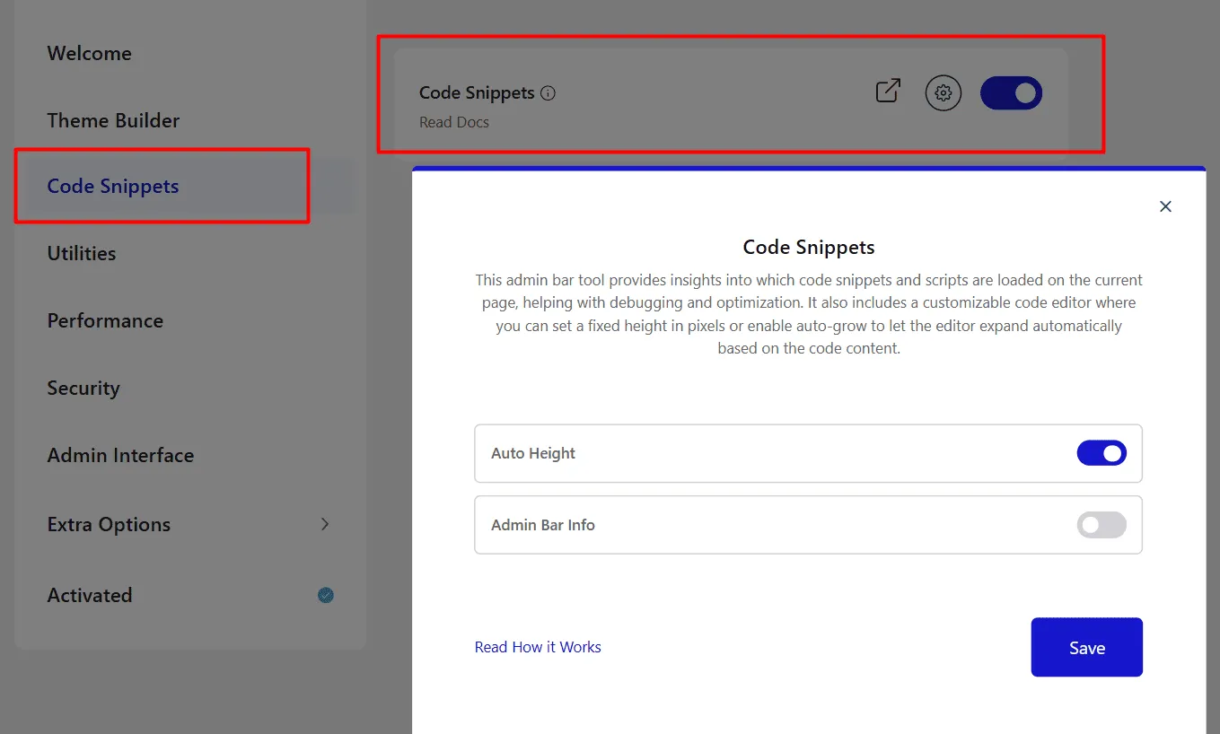Close the Code Snippets modal
This screenshot has width=1220, height=734.
tap(1165, 205)
